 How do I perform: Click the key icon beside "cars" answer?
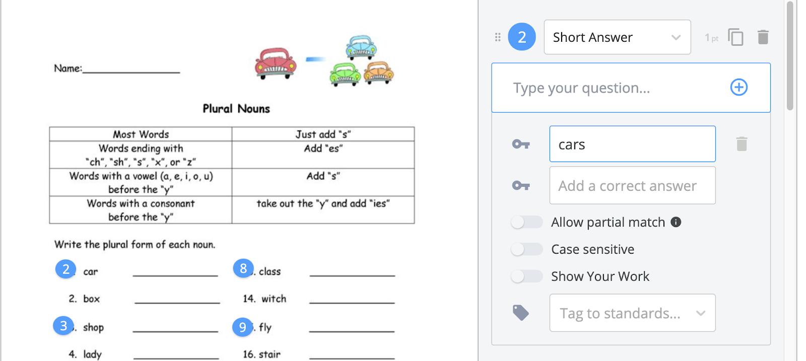pos(521,145)
